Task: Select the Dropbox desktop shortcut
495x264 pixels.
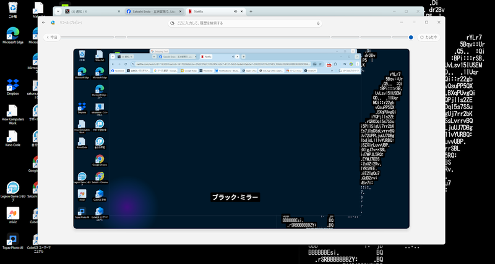Action: pos(13,87)
